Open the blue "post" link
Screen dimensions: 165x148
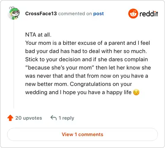point(99,14)
